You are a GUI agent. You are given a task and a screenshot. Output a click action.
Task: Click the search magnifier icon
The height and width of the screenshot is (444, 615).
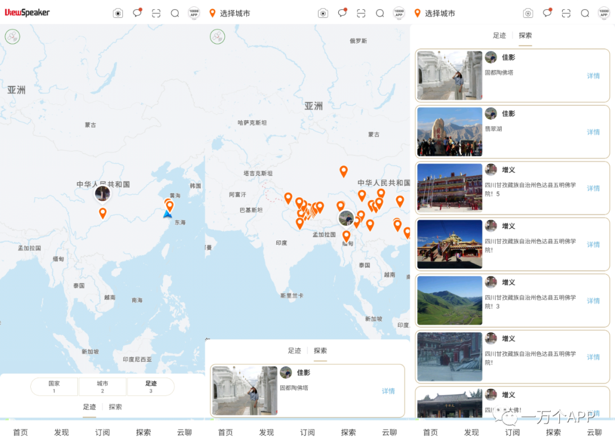pyautogui.click(x=175, y=13)
